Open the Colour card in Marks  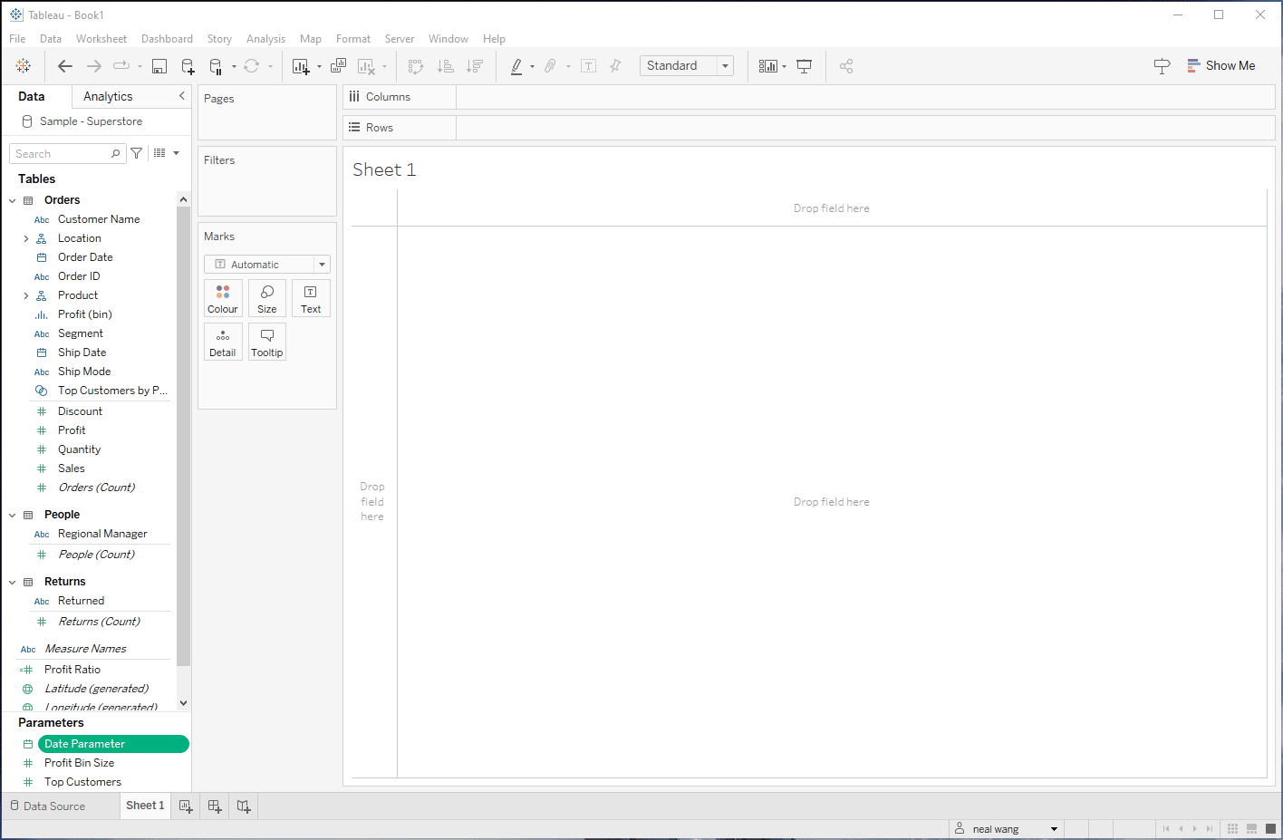[x=222, y=298]
